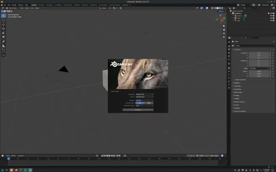The image size is (276, 172).
Task: Select the Cursor tool in the toolbar
Action: point(3,20)
